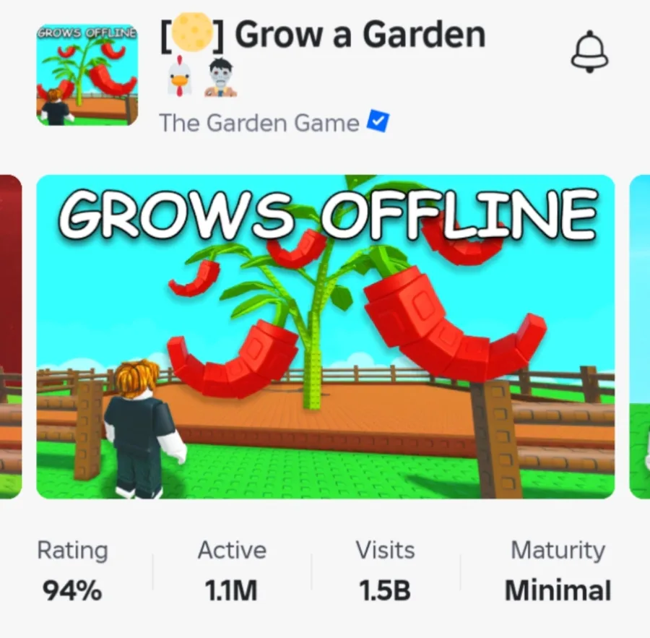The width and height of the screenshot is (650, 638).
Task: Click the chicken emoji under the title
Action: (179, 77)
